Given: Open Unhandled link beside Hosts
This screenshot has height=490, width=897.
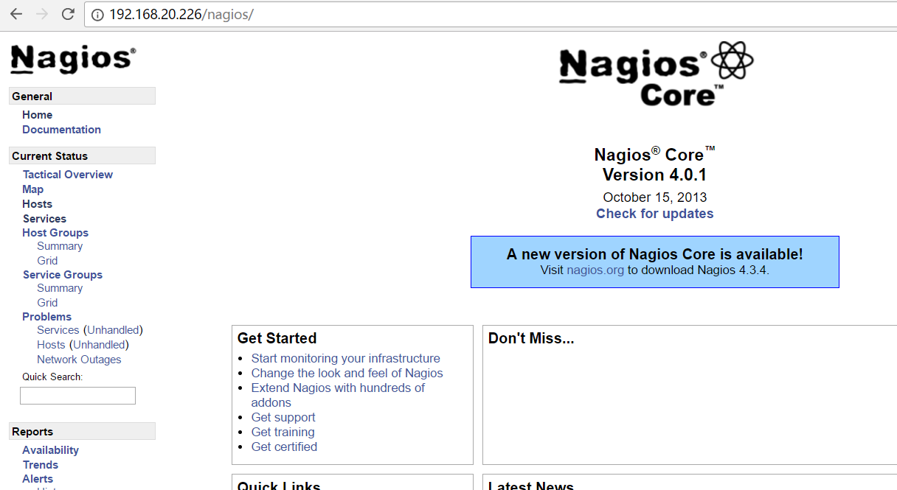Looking at the screenshot, I should (x=99, y=345).
